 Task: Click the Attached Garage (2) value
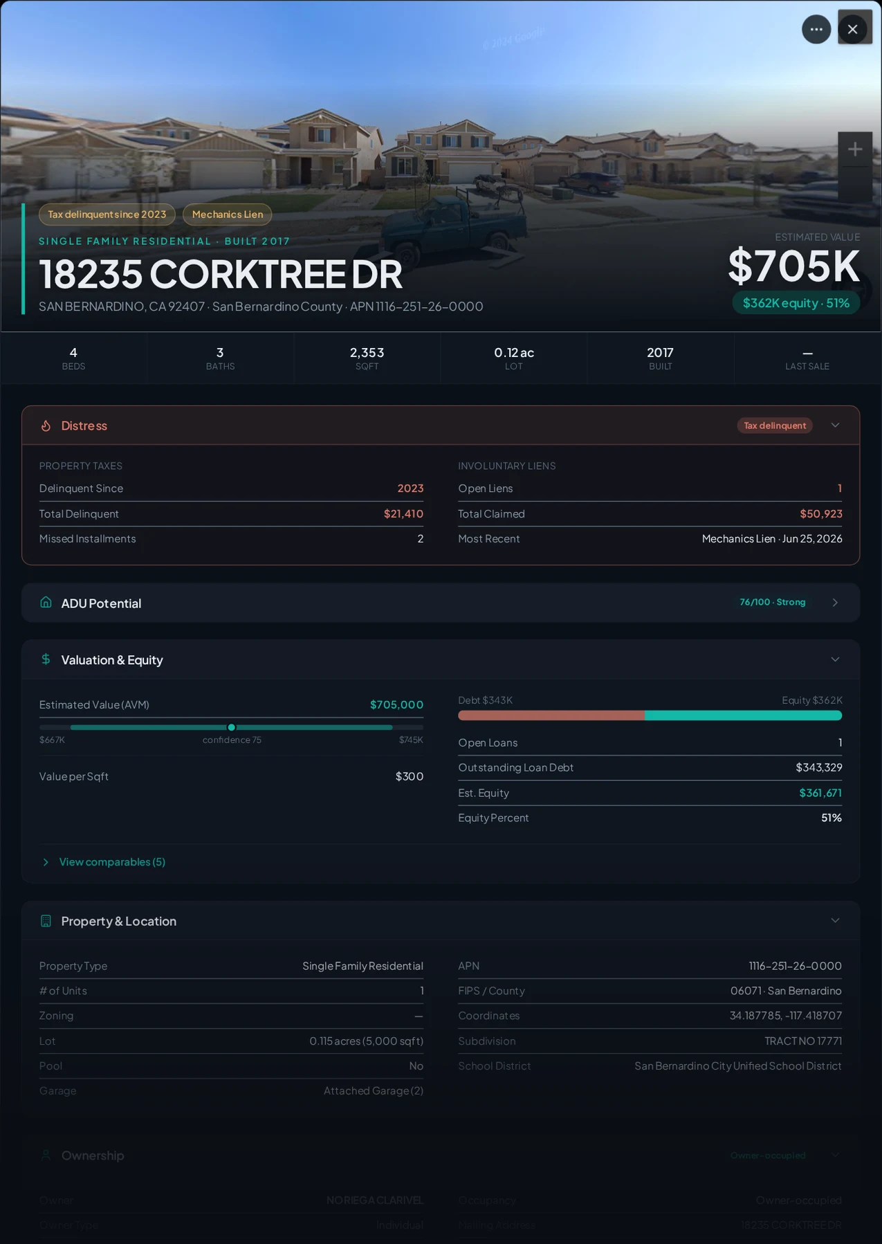coord(374,1091)
